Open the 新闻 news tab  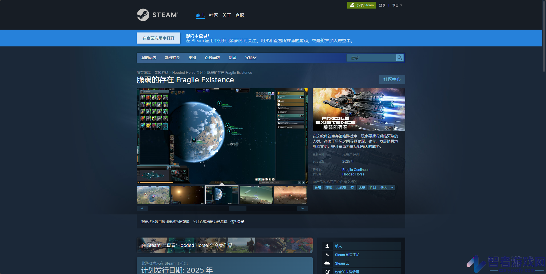click(232, 58)
